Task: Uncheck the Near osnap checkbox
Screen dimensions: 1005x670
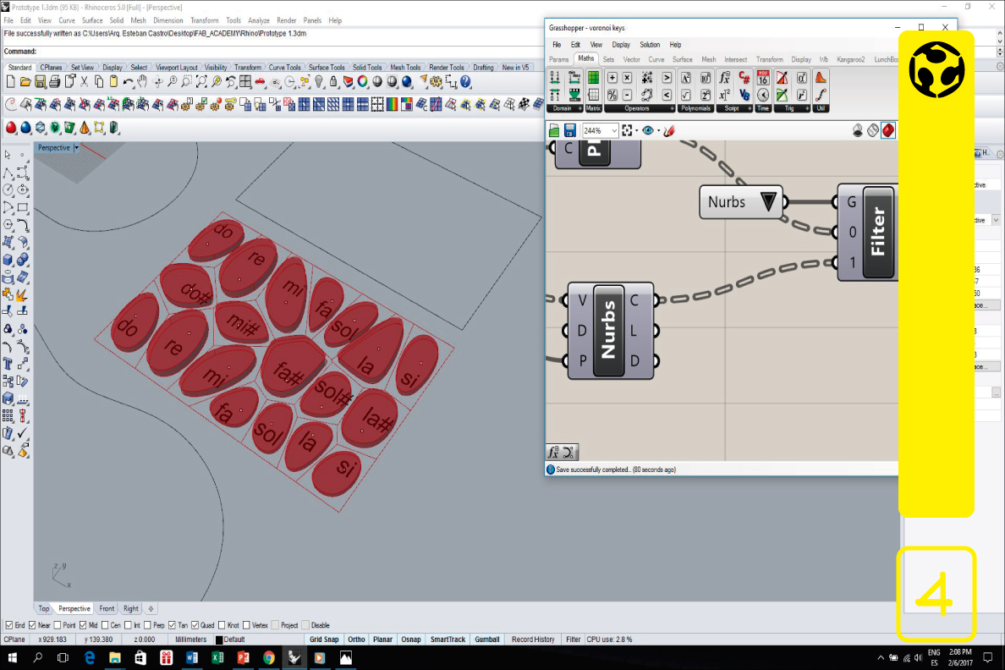Action: click(x=33, y=625)
